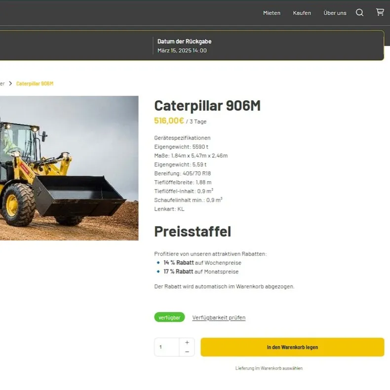Increase quantity with the plus button
The width and height of the screenshot is (390, 390).
click(x=187, y=342)
